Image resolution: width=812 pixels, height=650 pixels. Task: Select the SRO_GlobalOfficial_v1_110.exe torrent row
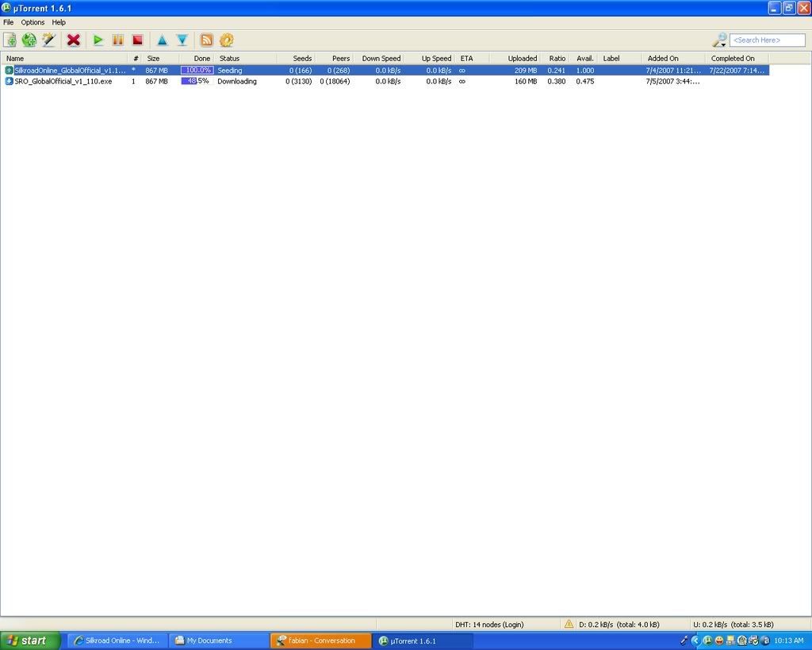pyautogui.click(x=385, y=82)
